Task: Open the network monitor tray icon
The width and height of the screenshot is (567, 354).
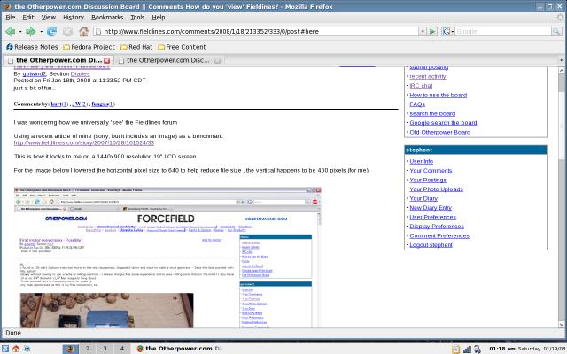Action: (467, 349)
